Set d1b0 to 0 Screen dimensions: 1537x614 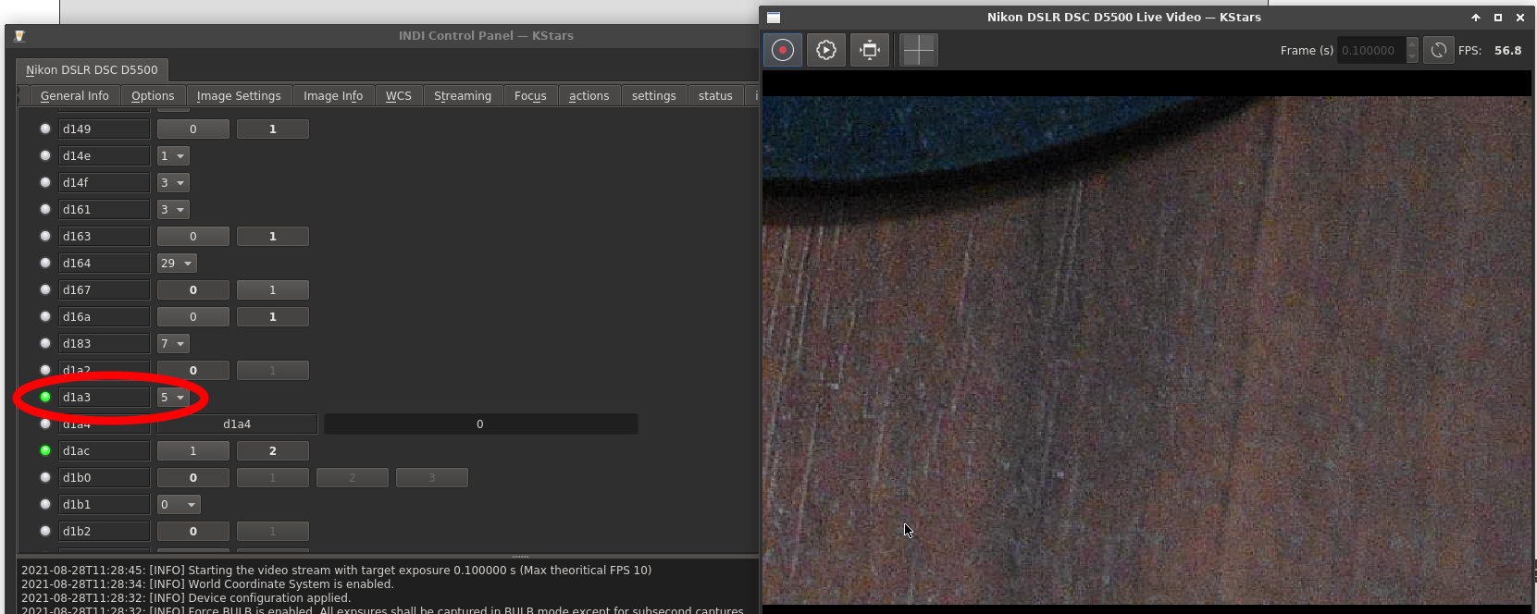193,477
